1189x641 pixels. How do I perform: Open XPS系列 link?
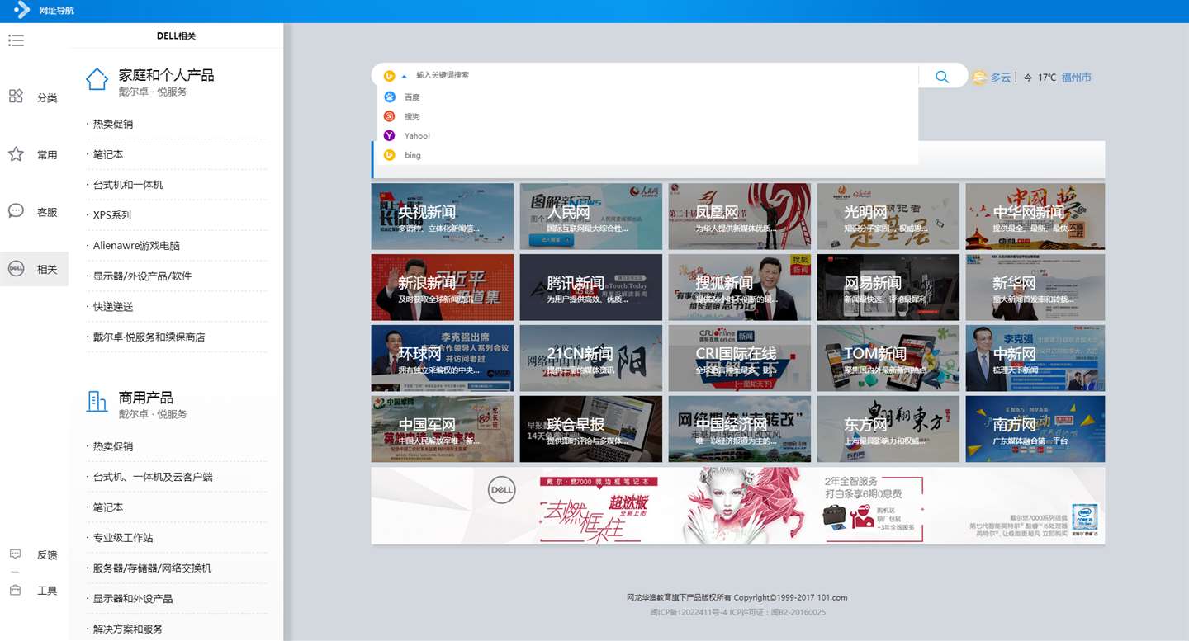pos(112,215)
